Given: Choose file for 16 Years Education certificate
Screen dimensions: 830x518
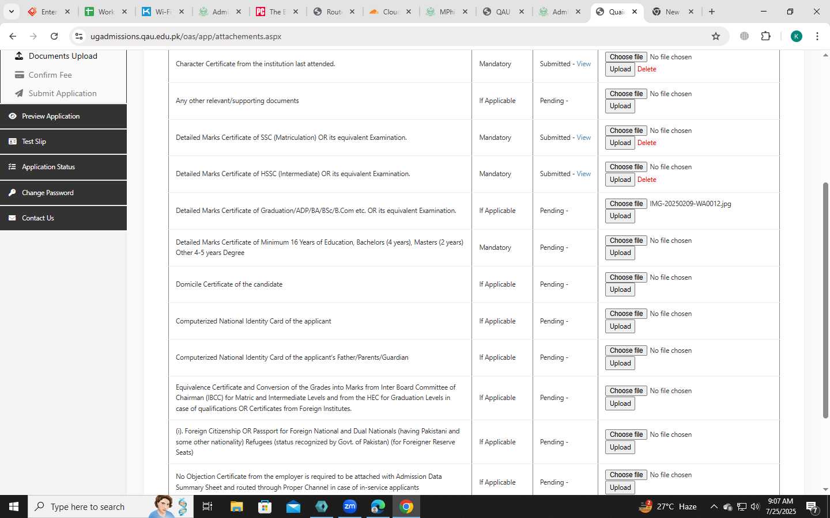Looking at the screenshot, I should pos(626,241).
